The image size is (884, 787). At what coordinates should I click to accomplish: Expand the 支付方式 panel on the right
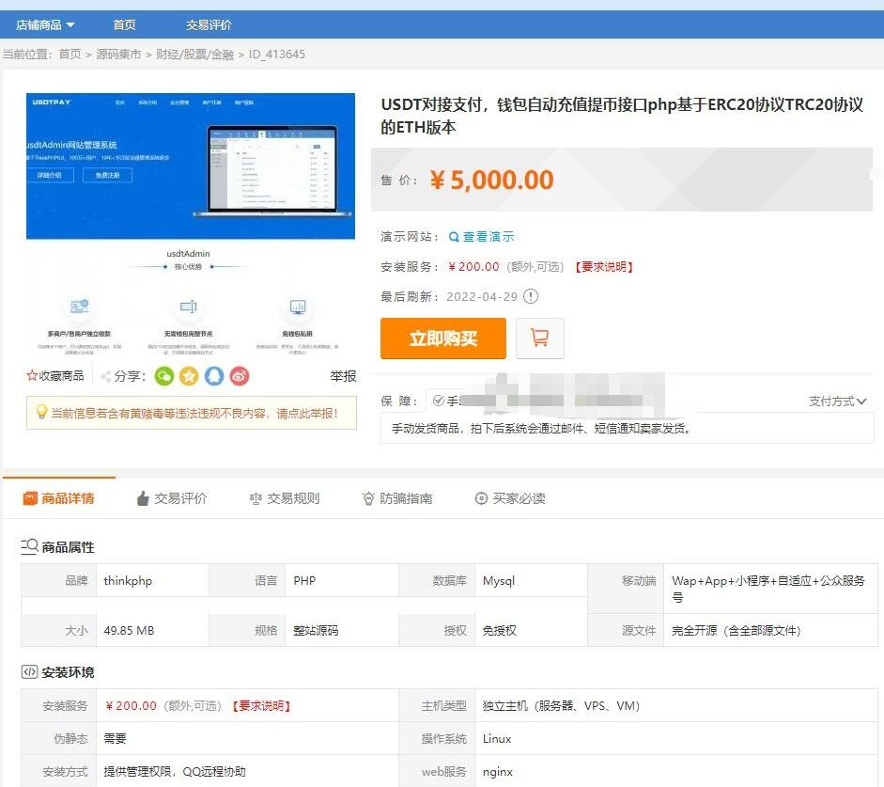pyautogui.click(x=838, y=400)
